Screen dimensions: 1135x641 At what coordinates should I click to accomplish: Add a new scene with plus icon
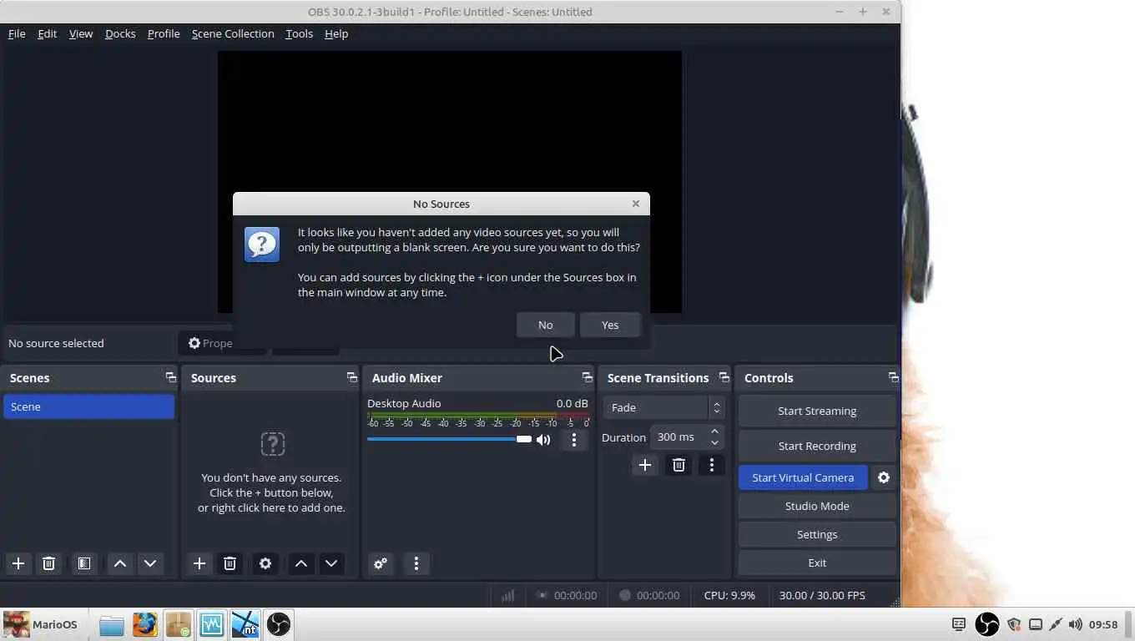click(18, 563)
